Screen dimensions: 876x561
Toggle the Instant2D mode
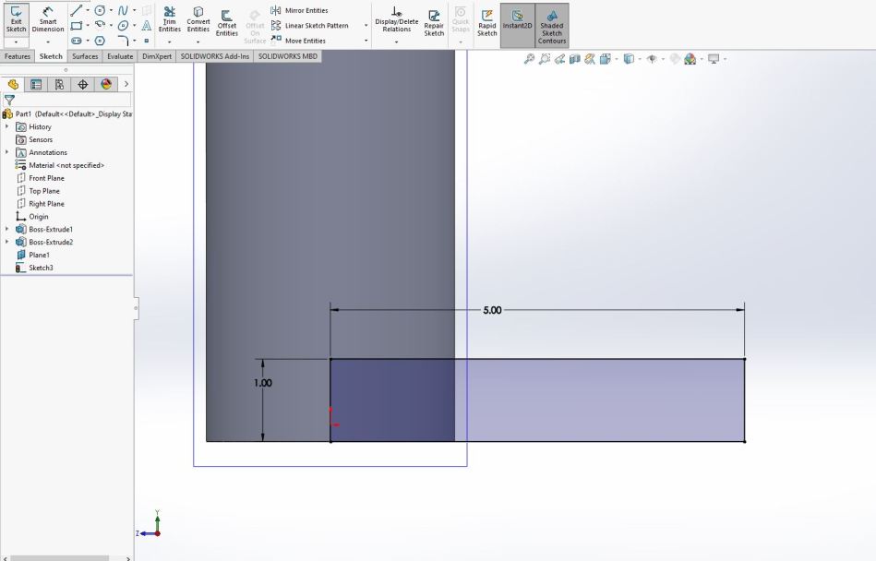click(x=517, y=20)
